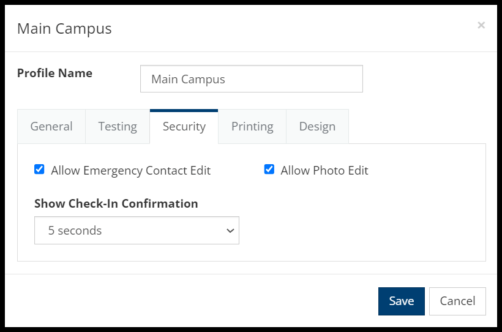Screen dimensions: 502x332
Task: Click the 'Main Campus' dialog title heading
Action: [64, 29]
